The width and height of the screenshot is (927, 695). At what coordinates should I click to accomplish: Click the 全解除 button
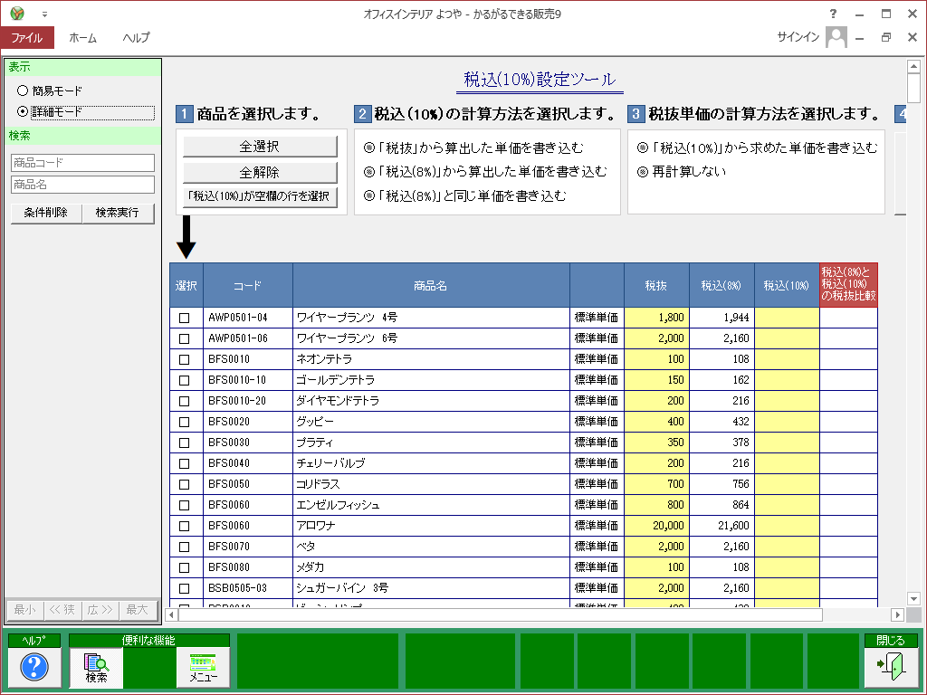pos(260,172)
